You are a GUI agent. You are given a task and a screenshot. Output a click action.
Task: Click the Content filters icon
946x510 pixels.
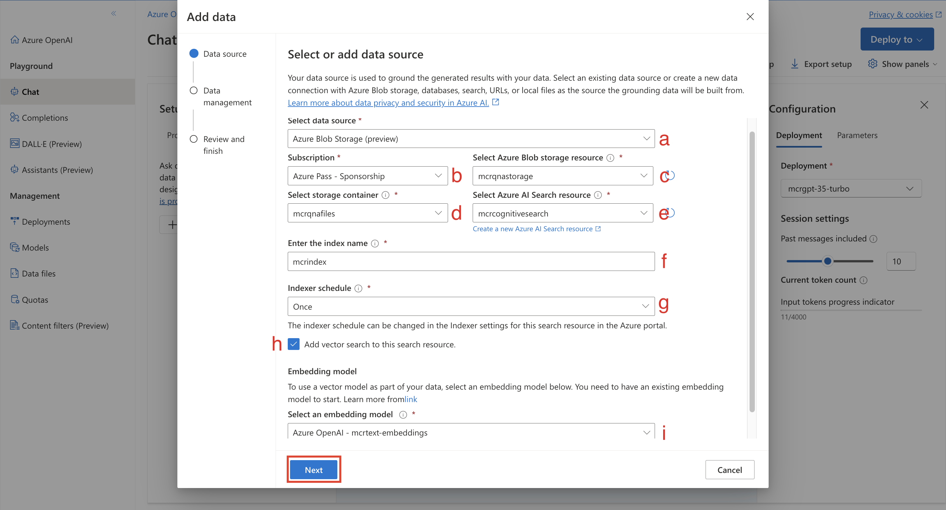[x=15, y=325]
